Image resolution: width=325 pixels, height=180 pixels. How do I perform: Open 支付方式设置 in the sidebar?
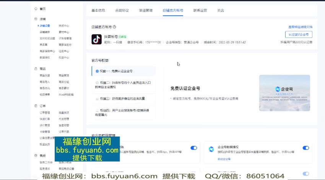47,39
